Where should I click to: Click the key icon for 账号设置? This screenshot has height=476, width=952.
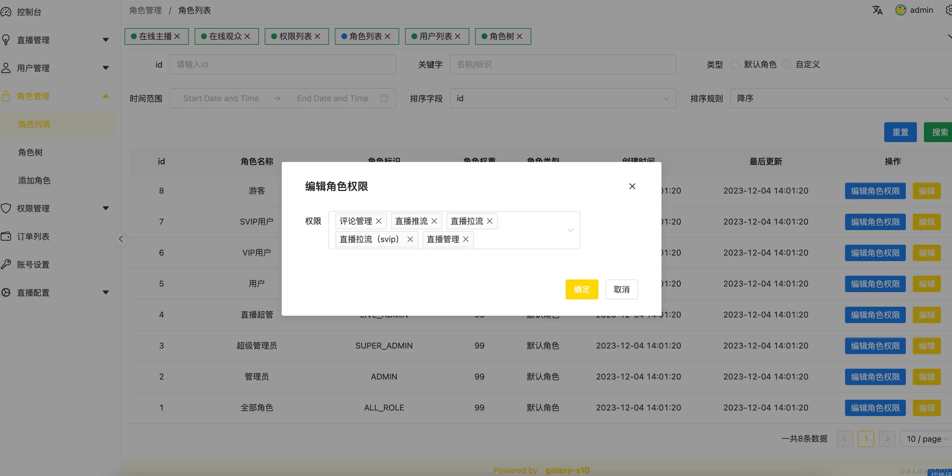coord(6,264)
